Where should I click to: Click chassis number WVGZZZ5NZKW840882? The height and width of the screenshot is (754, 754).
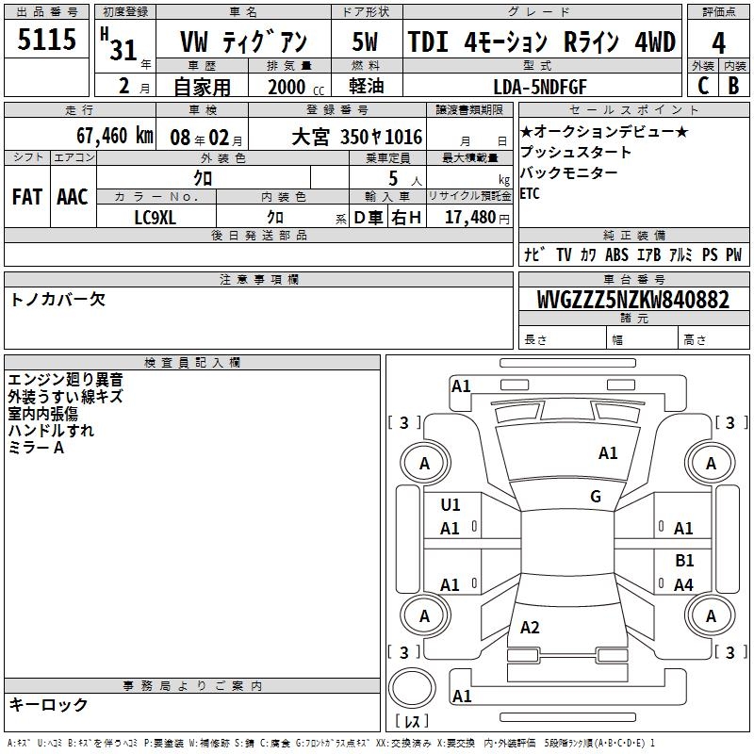click(633, 300)
